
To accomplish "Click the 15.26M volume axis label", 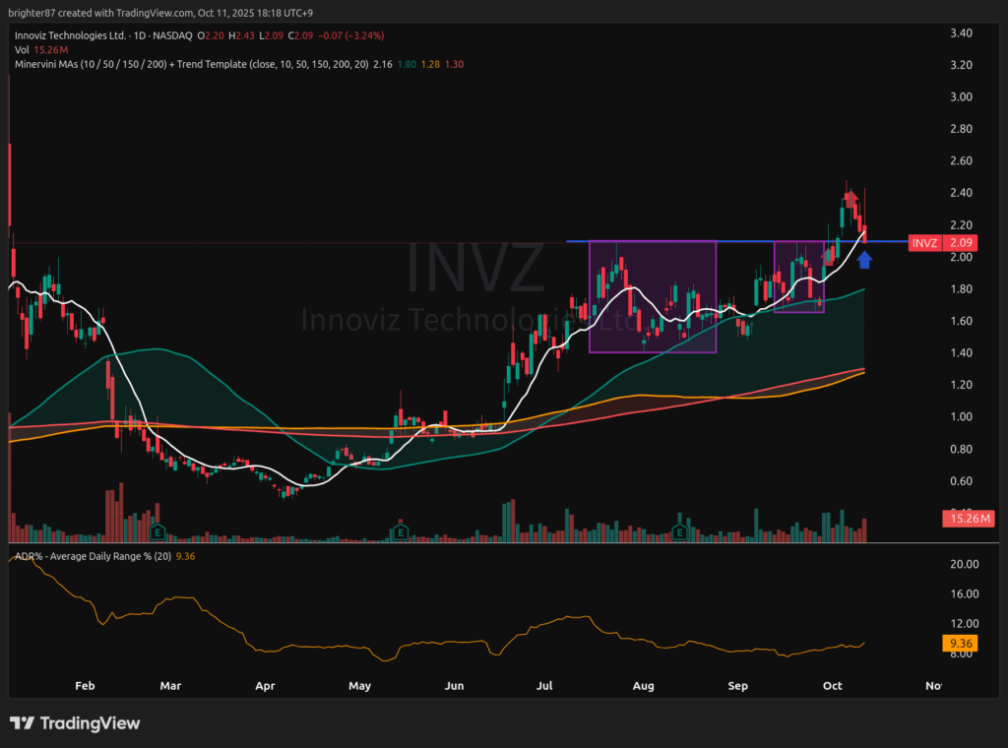I will tap(966, 518).
